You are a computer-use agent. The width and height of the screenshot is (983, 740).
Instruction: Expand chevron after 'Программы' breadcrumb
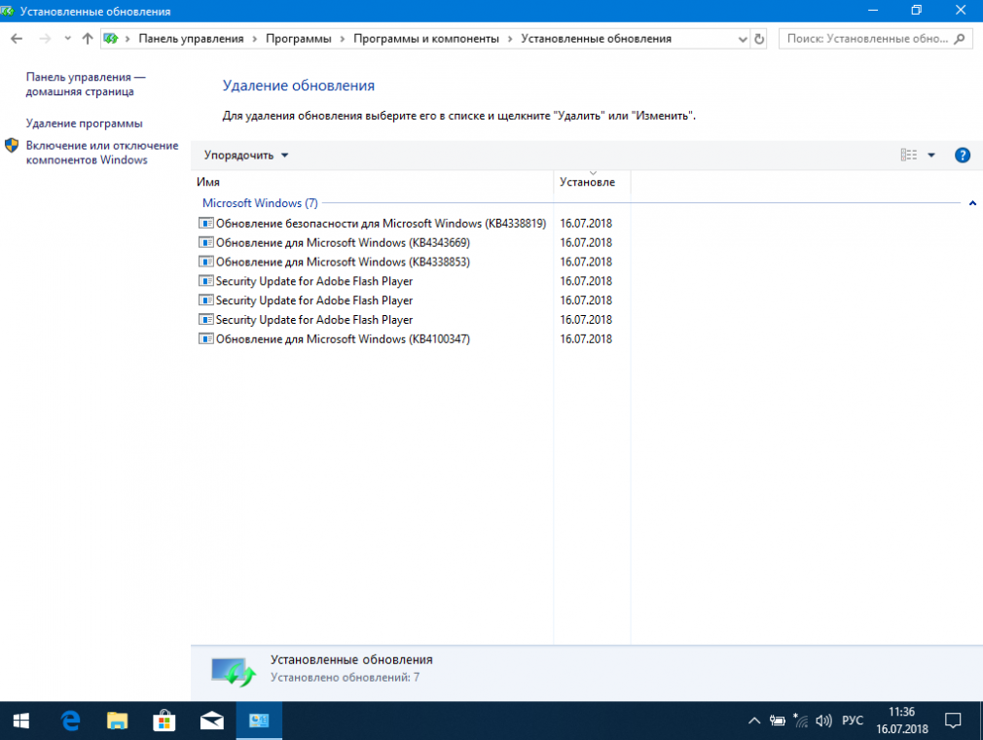[x=343, y=39]
